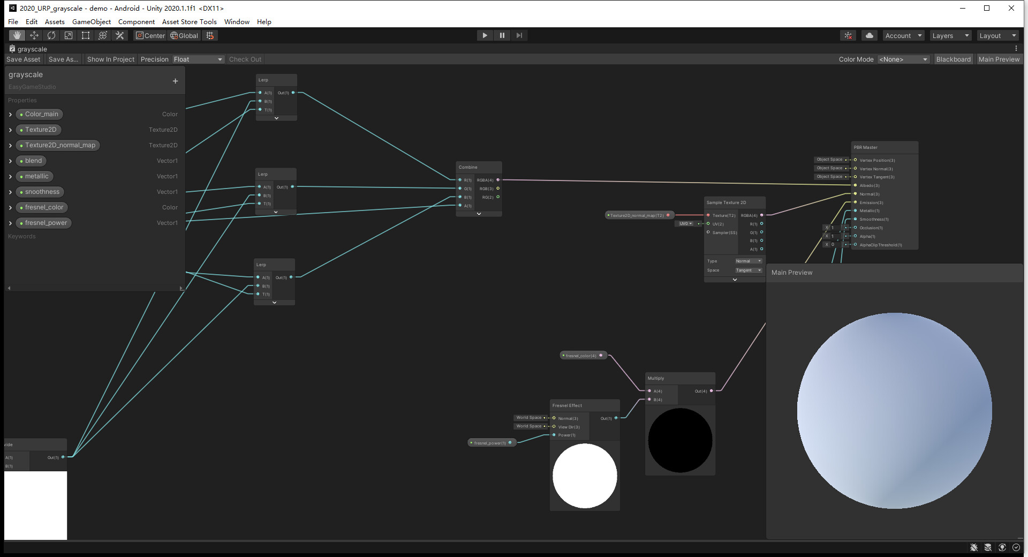This screenshot has width=1028, height=557.
Task: Click the Save Asset button
Action: 22,59
